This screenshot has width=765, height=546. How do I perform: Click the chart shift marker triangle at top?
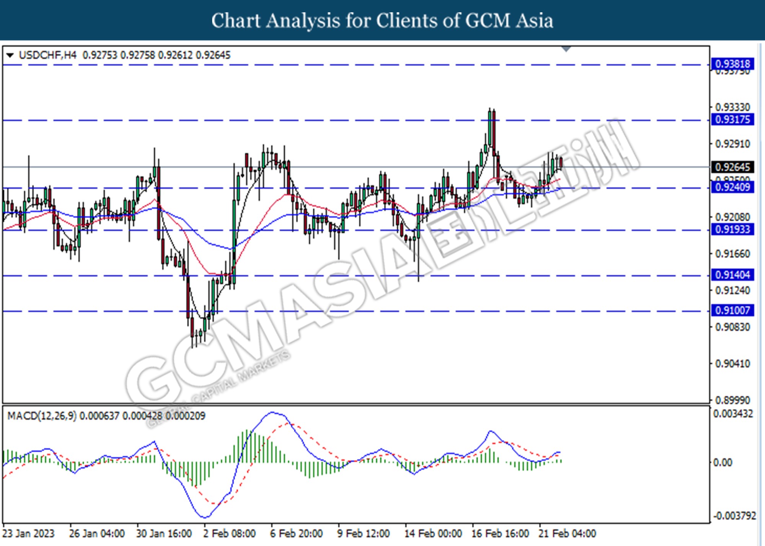(x=566, y=49)
